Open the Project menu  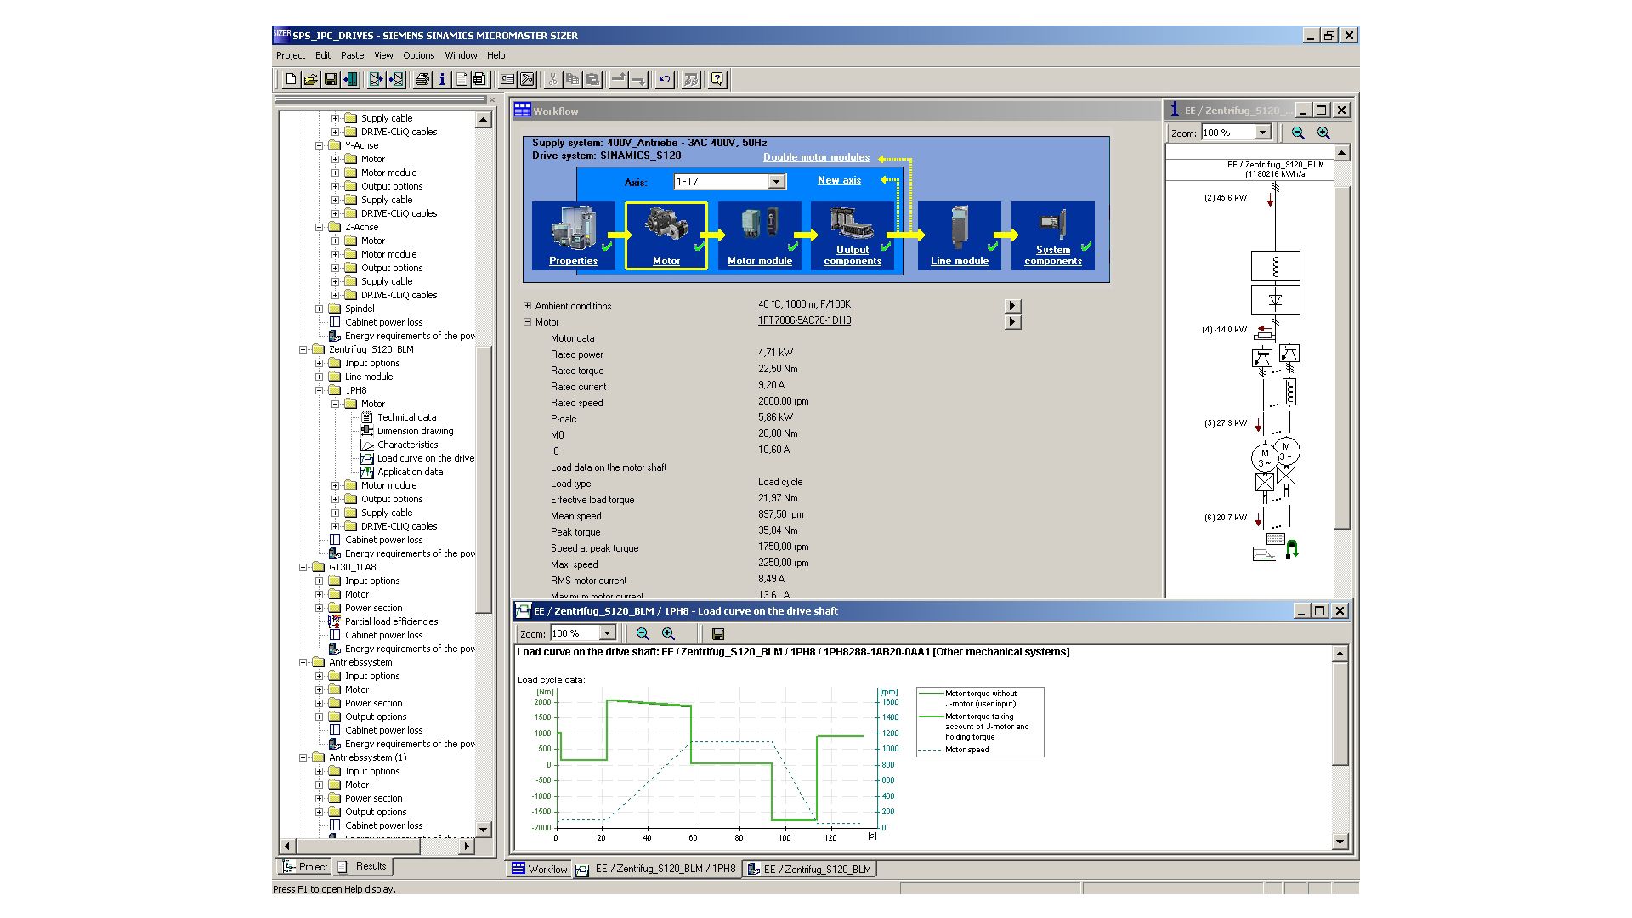click(x=291, y=55)
